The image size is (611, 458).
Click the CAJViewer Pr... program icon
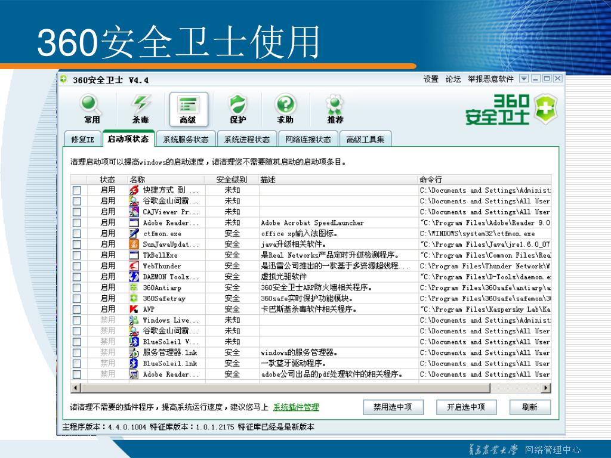tap(134, 212)
